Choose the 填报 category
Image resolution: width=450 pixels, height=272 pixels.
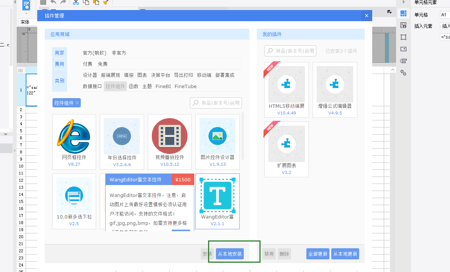[129, 75]
